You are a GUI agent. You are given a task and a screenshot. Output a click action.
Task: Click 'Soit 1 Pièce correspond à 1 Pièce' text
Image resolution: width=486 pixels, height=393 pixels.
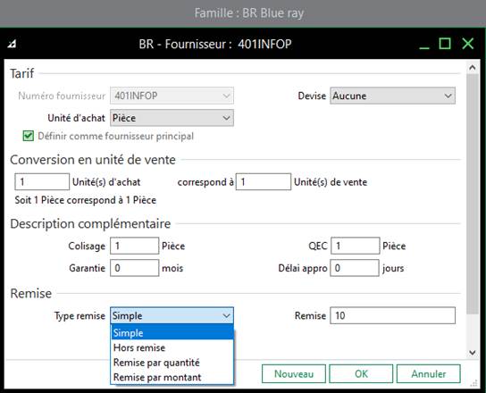[x=86, y=200]
